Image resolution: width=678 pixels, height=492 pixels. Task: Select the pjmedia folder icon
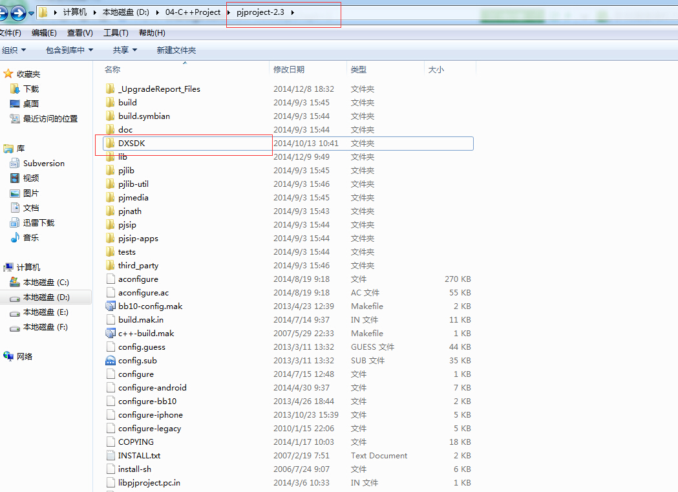(111, 198)
